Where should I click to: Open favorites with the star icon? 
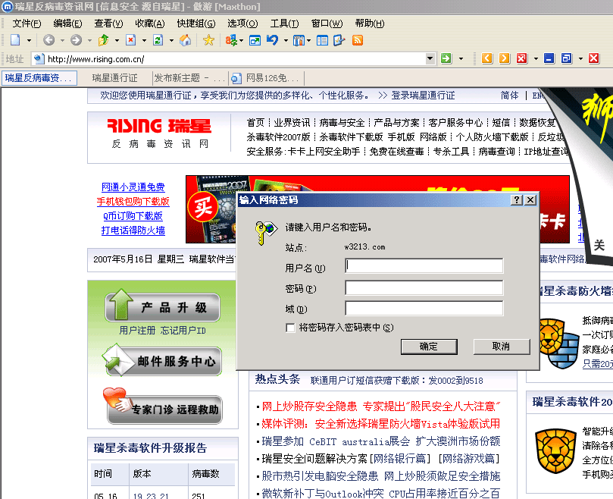209,40
